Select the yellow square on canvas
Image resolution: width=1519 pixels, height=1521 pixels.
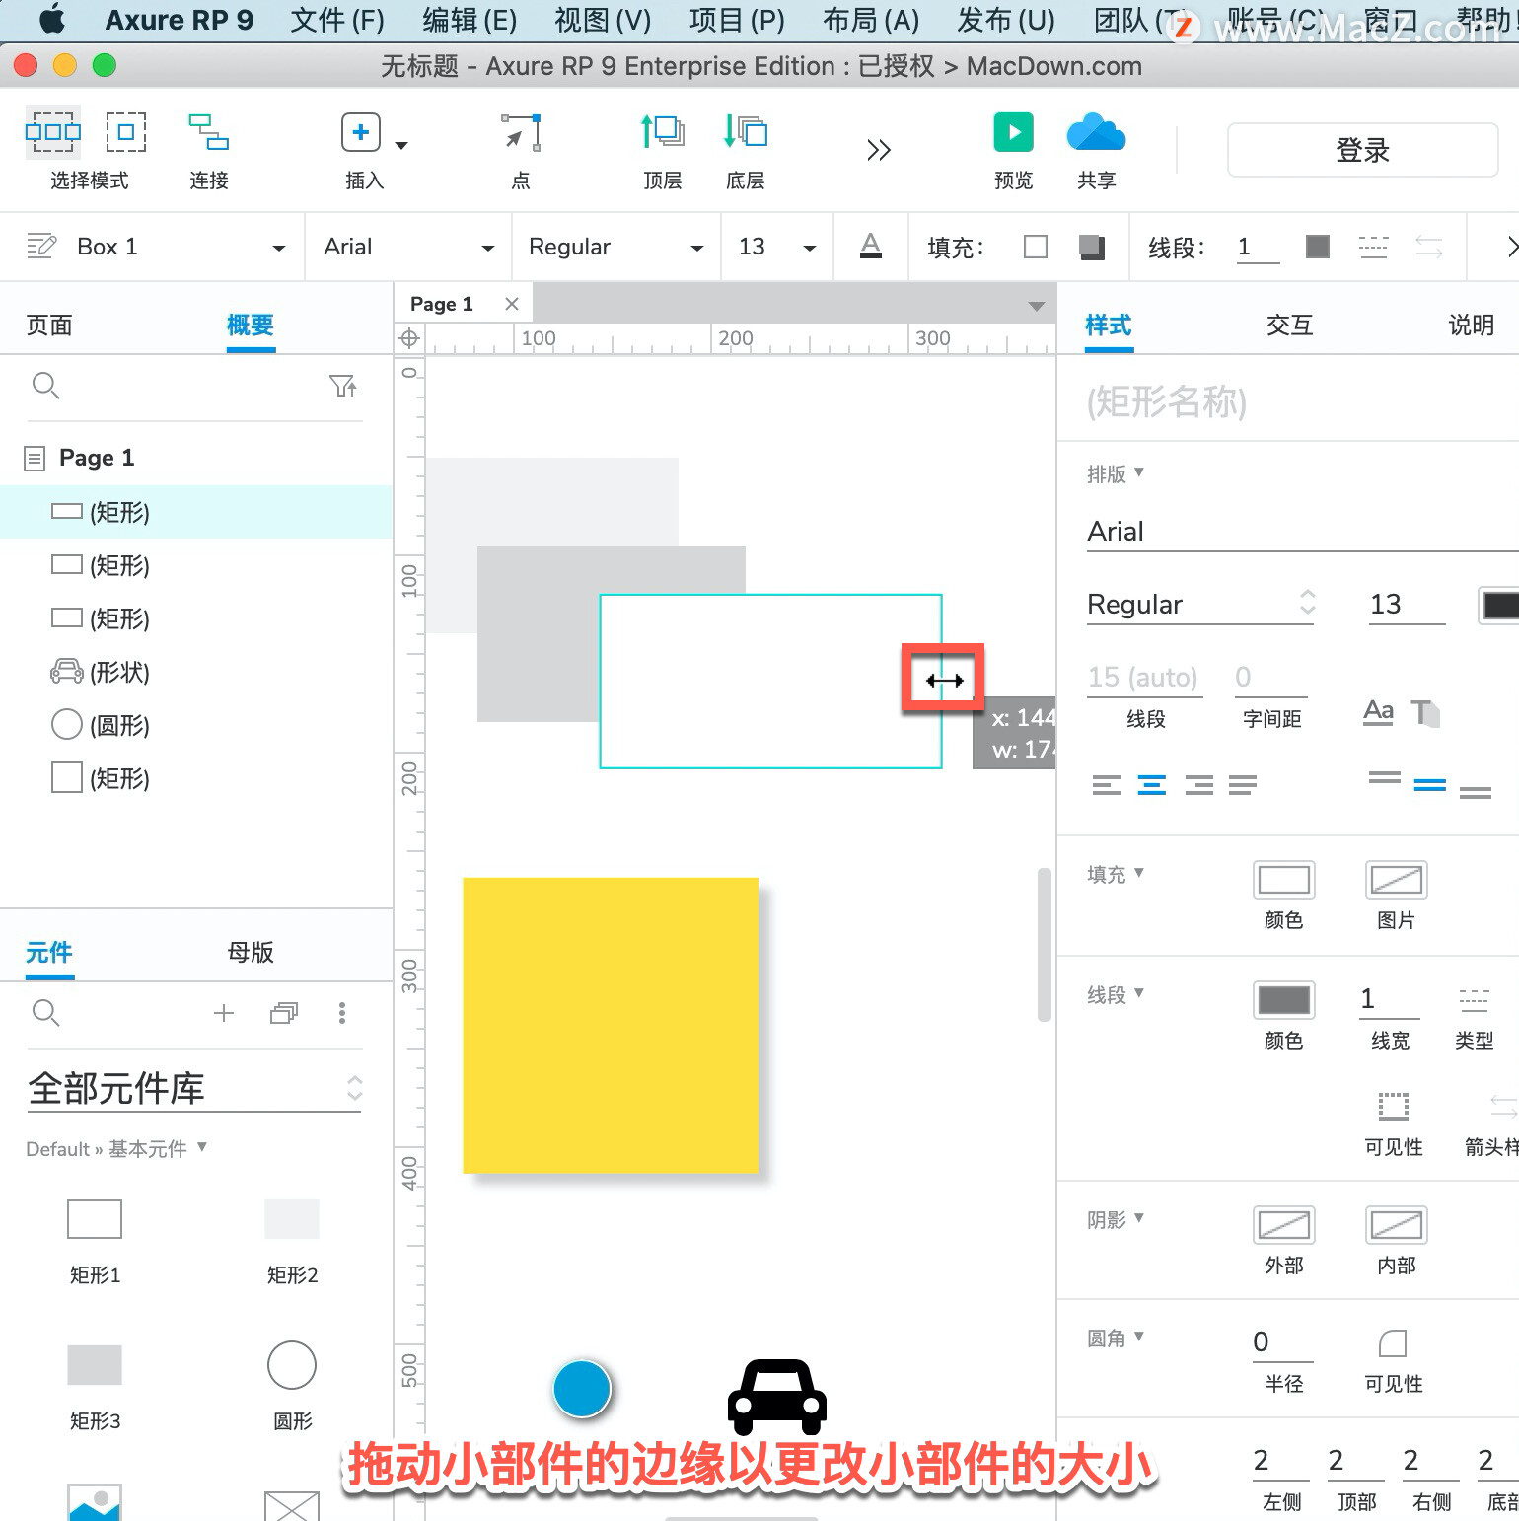tap(611, 1026)
